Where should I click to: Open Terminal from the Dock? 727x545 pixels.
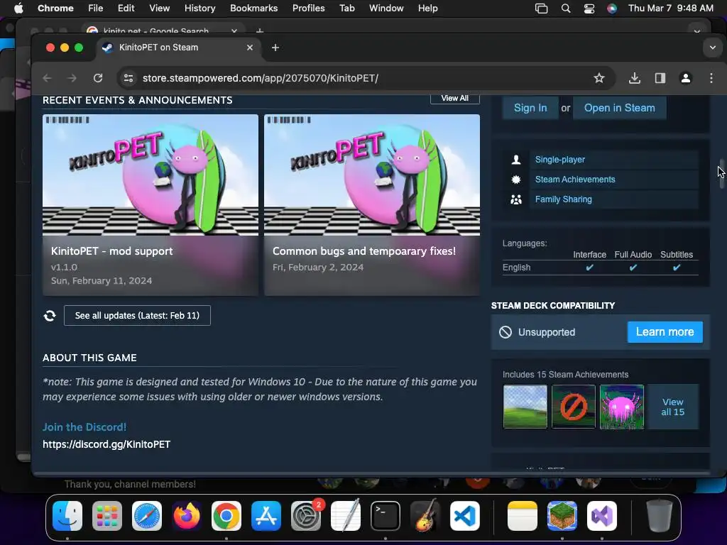[x=386, y=516]
